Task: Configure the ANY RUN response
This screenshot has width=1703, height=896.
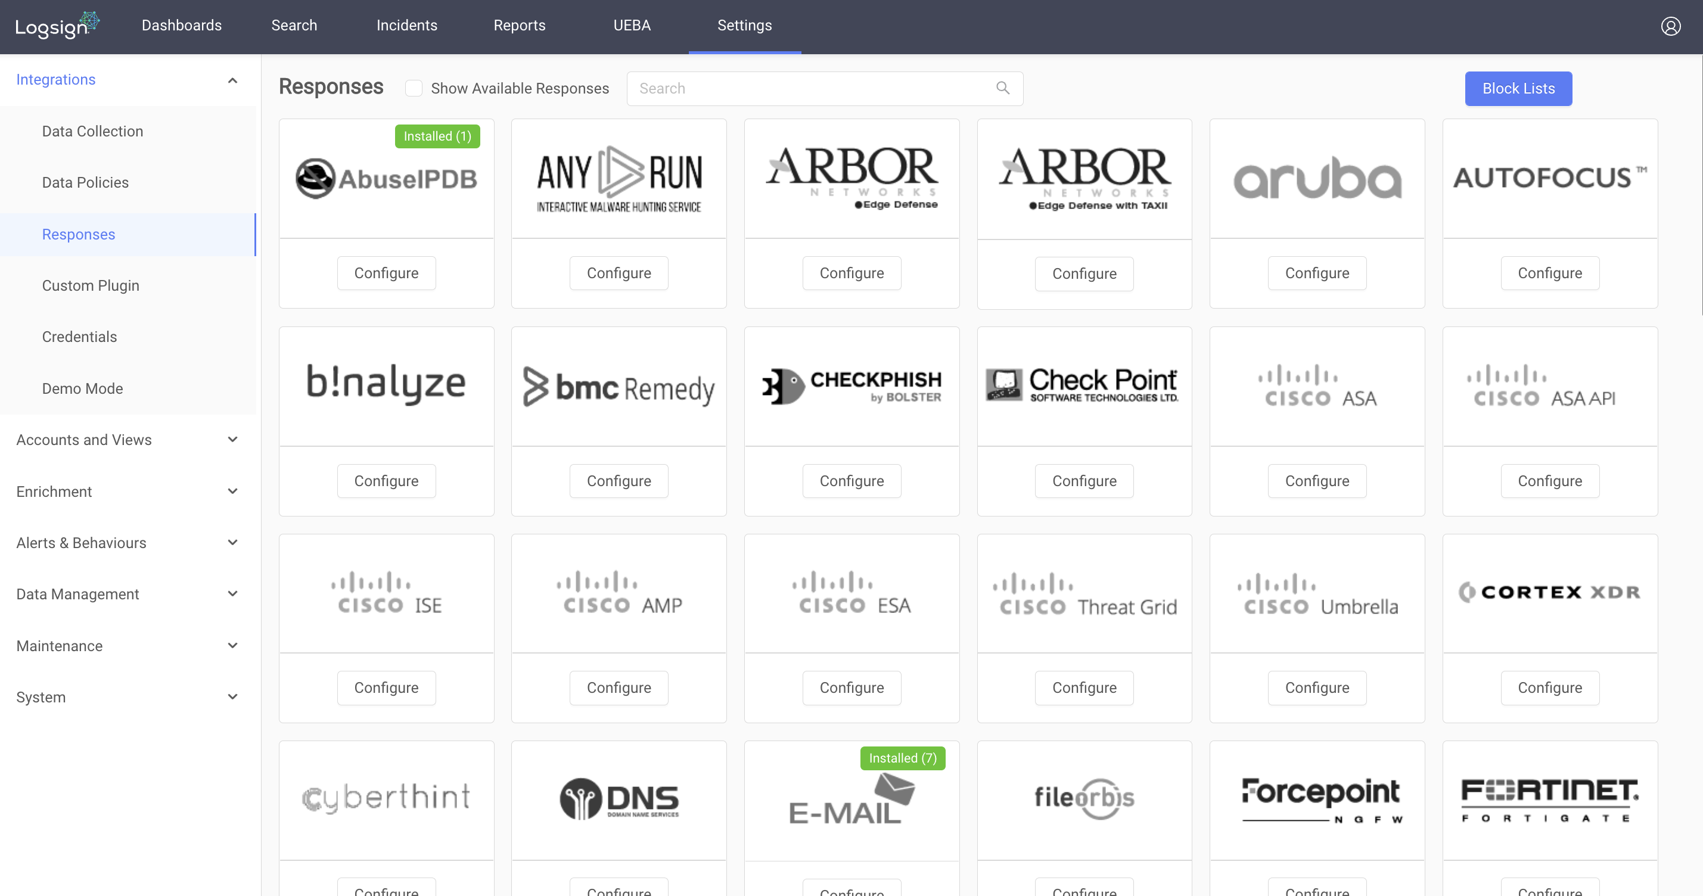Action: coord(619,273)
